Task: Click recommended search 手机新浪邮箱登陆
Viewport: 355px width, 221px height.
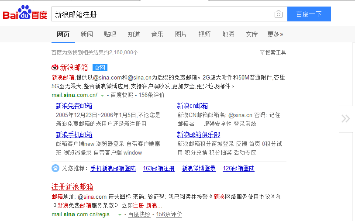Action: [x=113, y=168]
